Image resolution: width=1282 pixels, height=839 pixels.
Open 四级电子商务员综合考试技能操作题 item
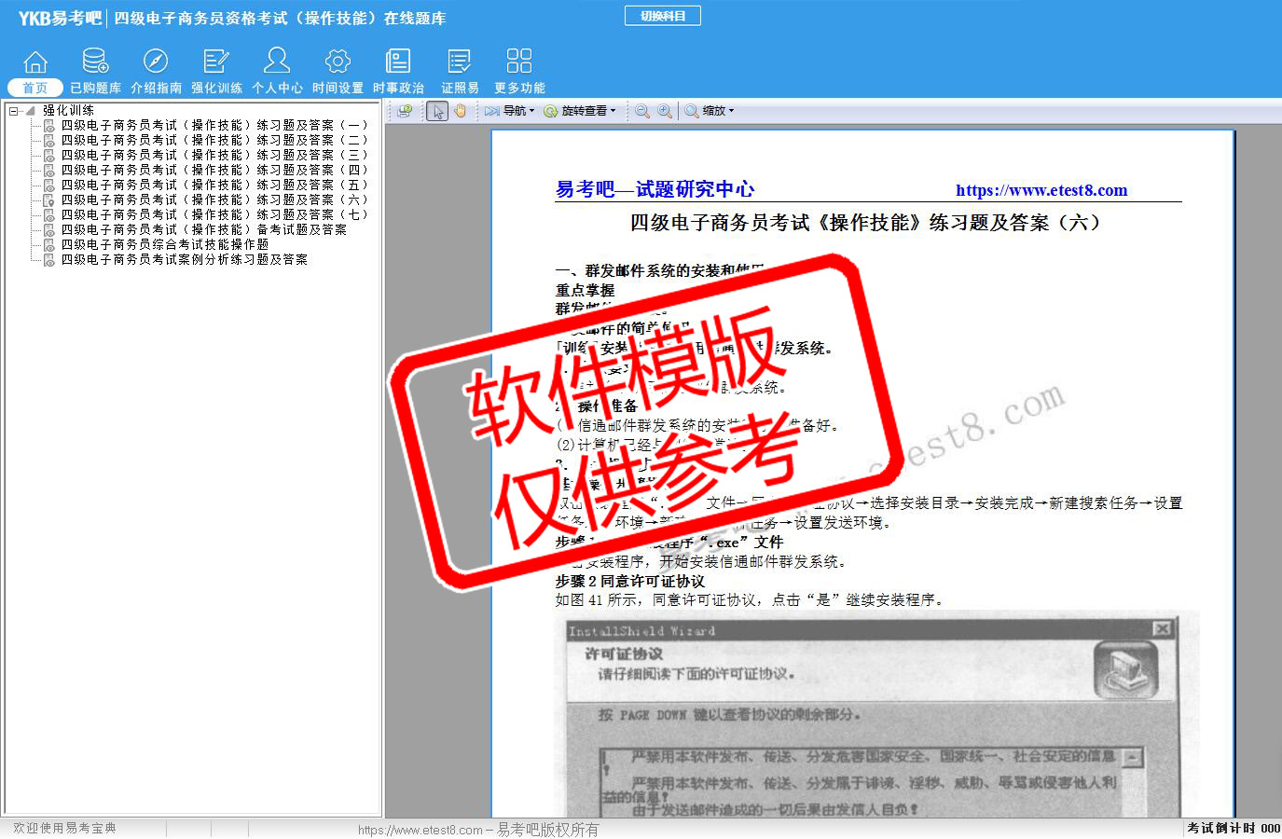165,244
